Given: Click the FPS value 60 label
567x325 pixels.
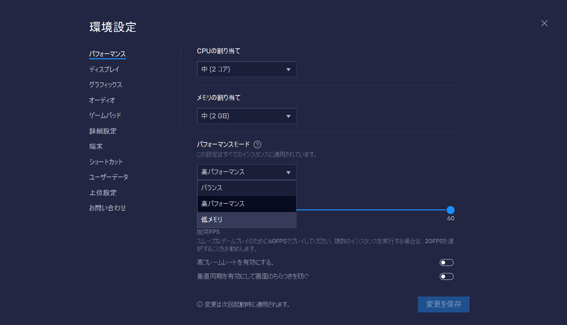Looking at the screenshot, I should [x=451, y=218].
